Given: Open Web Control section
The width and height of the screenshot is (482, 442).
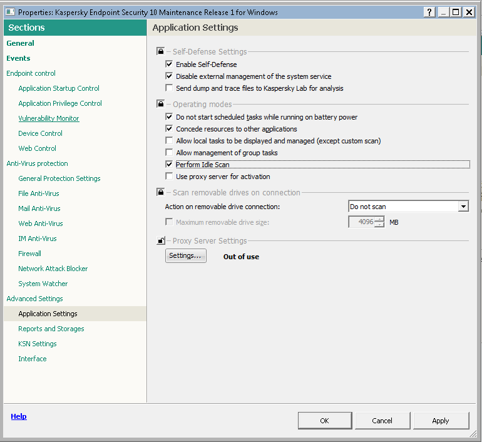Looking at the screenshot, I should coord(37,148).
